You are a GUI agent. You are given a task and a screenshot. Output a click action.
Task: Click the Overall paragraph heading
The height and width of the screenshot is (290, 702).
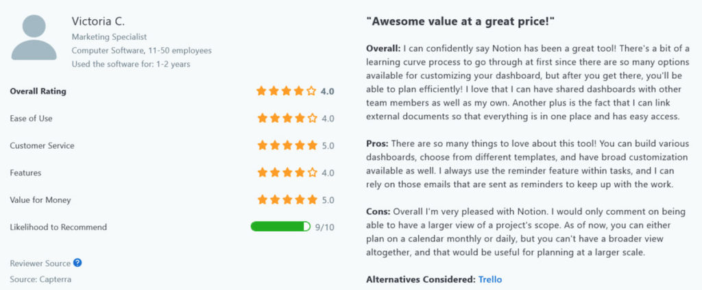coord(383,48)
